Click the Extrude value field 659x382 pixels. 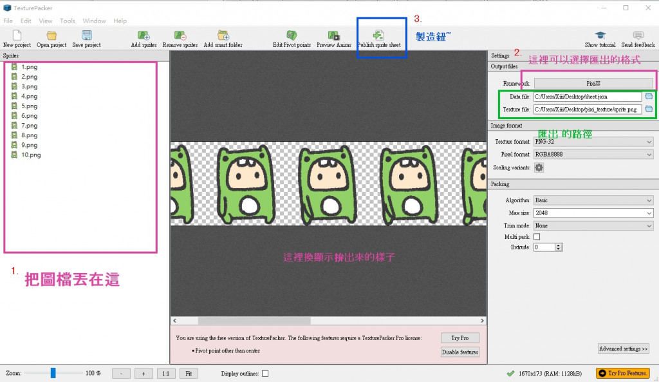(544, 247)
